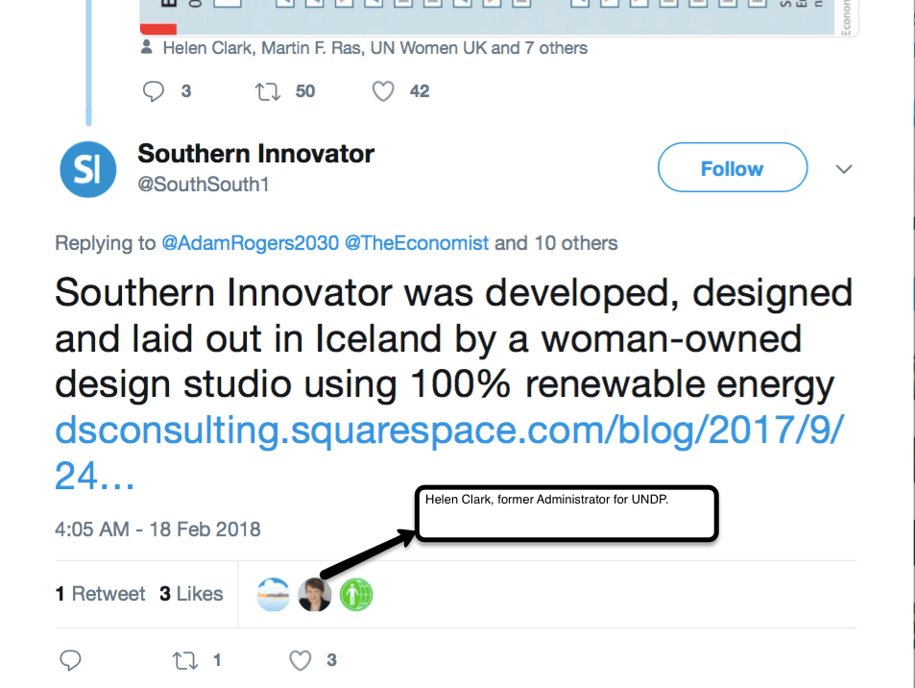
Task: Open the dsconsulting.squarespace.com blog link
Action: point(448,429)
